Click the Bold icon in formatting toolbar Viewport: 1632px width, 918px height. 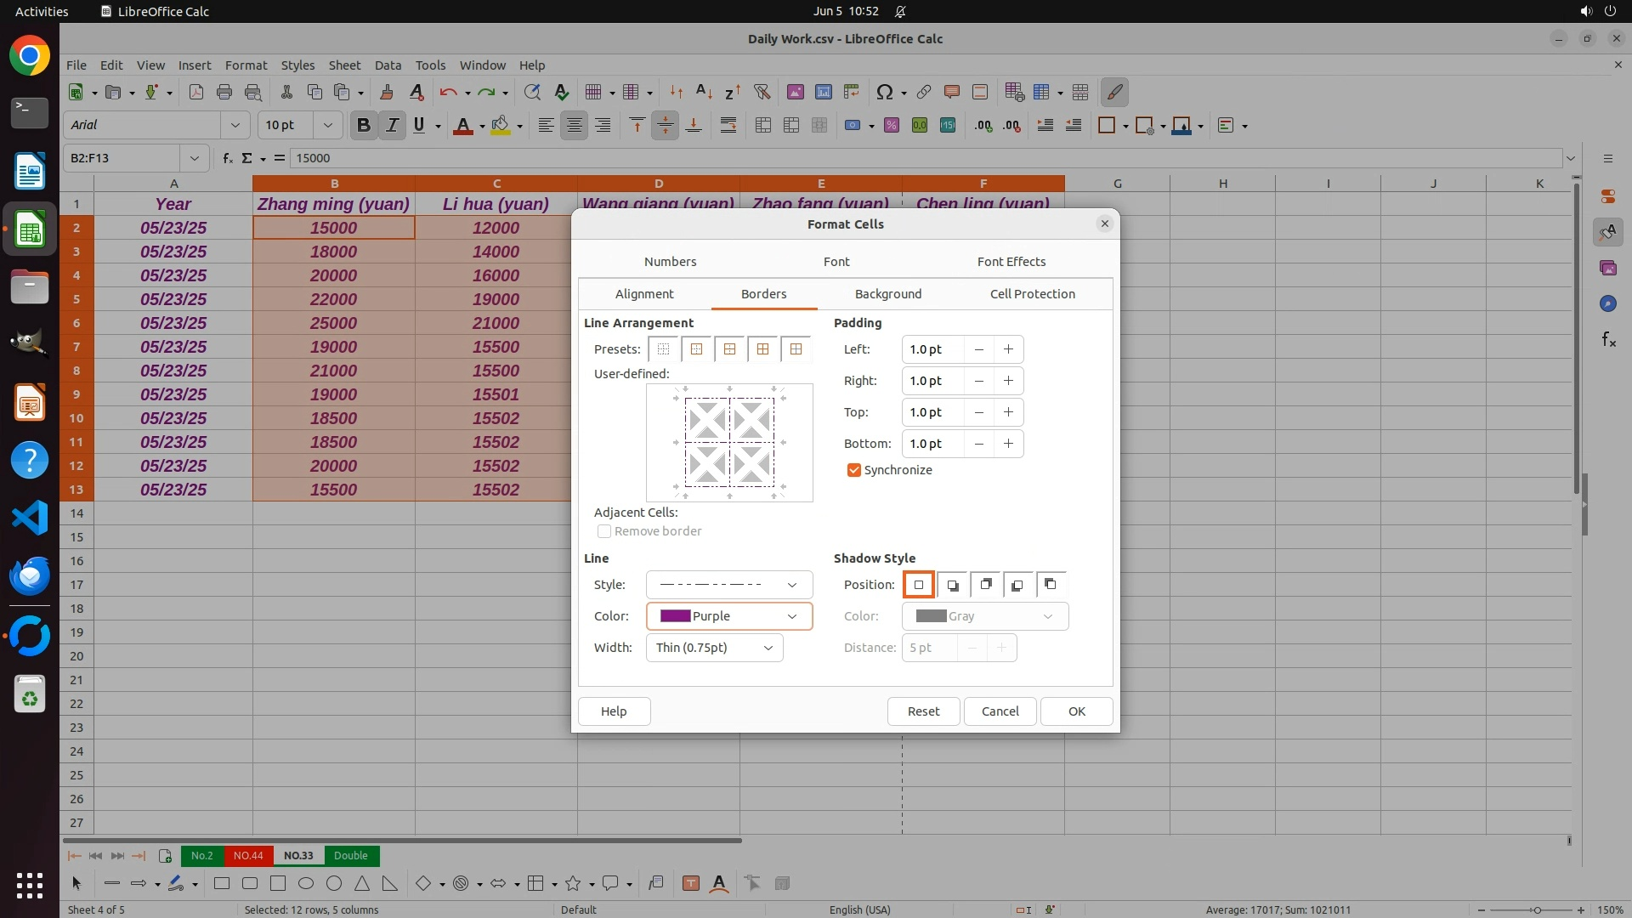[x=363, y=125]
